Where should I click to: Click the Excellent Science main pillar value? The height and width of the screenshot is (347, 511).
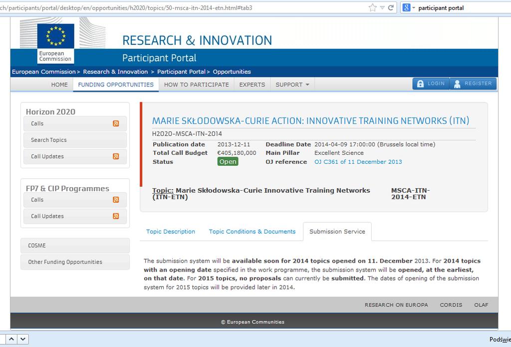339,153
